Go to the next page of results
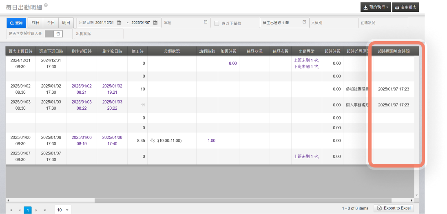Screen dimensions: 447x214 pyautogui.click(x=36, y=210)
